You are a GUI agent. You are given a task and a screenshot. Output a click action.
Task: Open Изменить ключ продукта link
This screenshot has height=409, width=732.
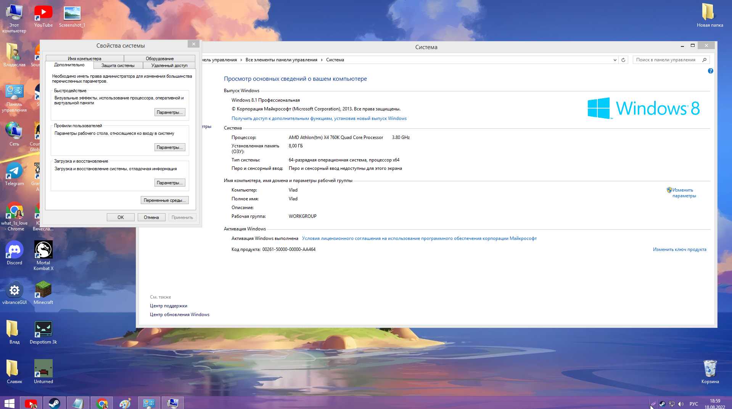click(679, 249)
